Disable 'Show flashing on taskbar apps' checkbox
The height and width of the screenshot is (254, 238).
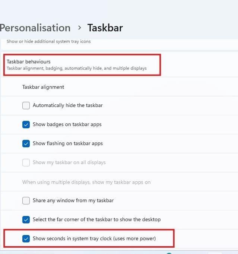(26, 144)
